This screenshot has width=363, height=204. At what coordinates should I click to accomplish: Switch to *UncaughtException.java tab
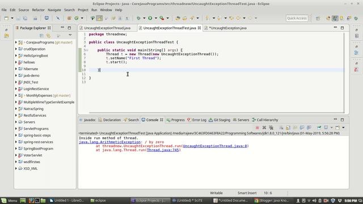227,28
